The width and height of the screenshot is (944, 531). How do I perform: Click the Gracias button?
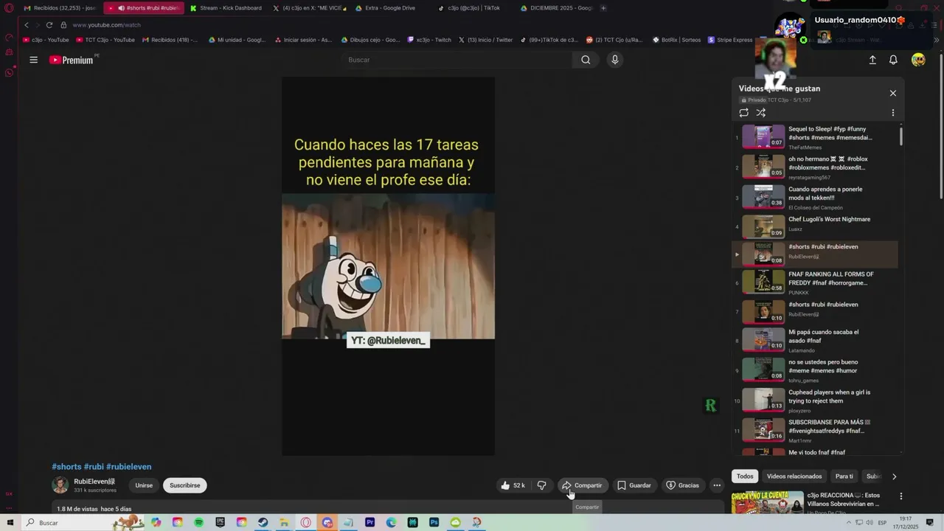point(682,485)
